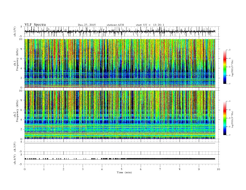Click the "2" kHz tick on ch.1 frequency axis
Image resolution: width=246 pixels, height=190 pixels.
pyautogui.click(x=22, y=78)
